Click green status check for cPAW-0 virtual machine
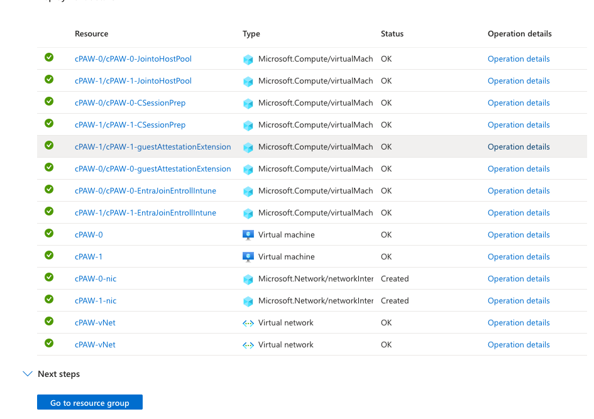The width and height of the screenshot is (594, 419). (x=49, y=233)
